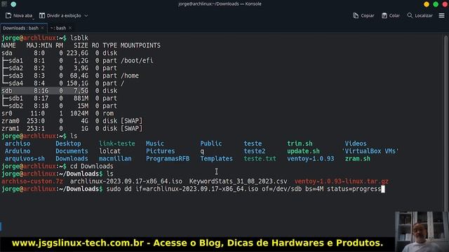The image size is (449, 252).
Task: Close the 'Downloads : bash' tab
Action: (42, 28)
